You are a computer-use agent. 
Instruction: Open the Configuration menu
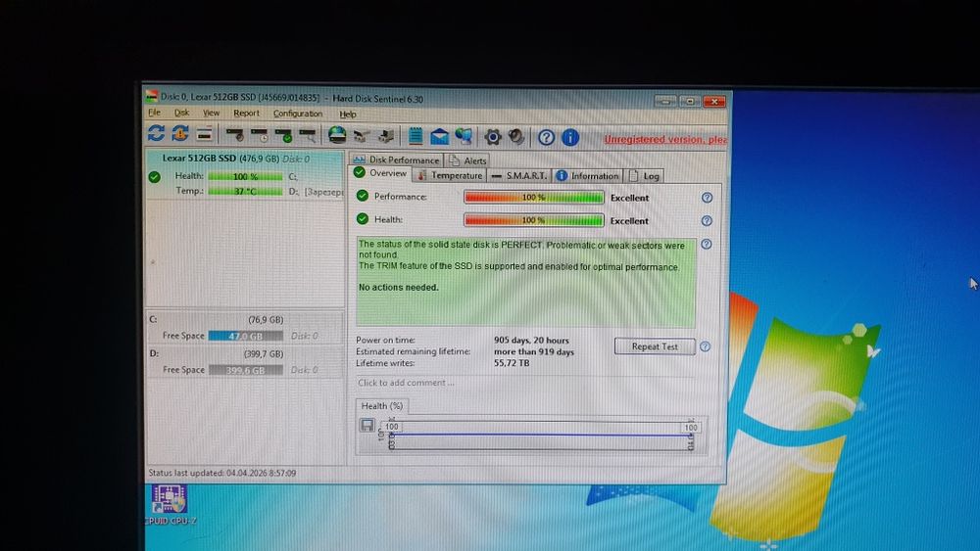click(x=298, y=114)
